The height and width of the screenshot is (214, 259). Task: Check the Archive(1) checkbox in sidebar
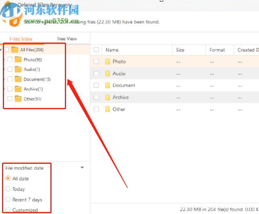pos(10,89)
